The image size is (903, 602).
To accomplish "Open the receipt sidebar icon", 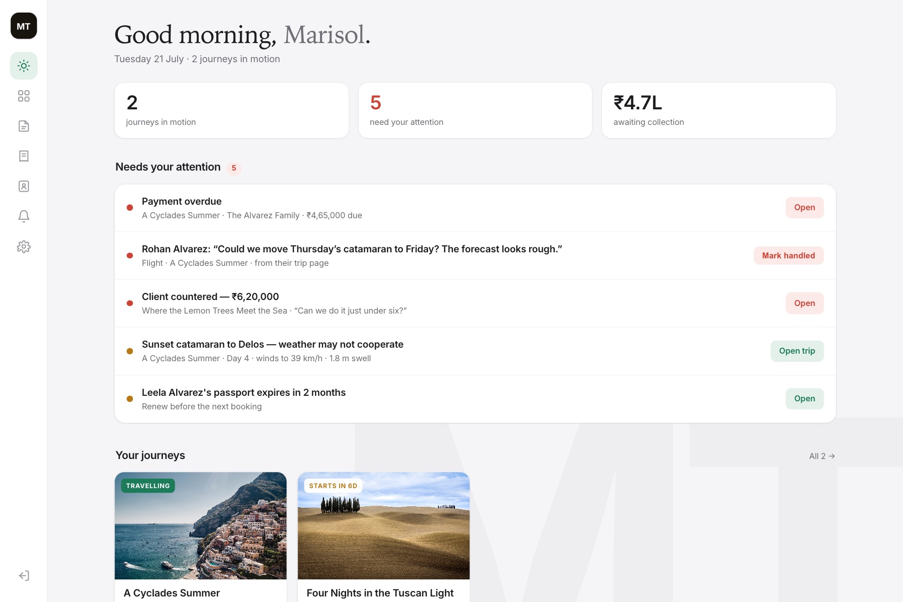I will tap(24, 156).
